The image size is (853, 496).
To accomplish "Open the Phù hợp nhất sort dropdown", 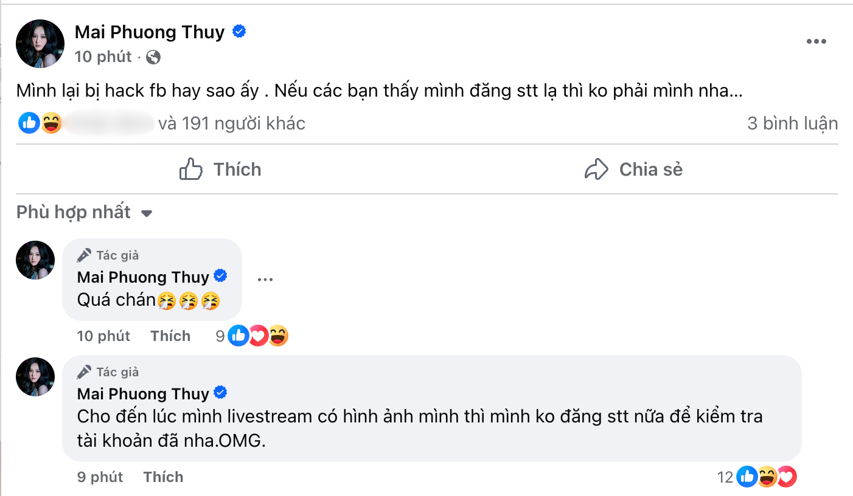I will click(x=72, y=212).
